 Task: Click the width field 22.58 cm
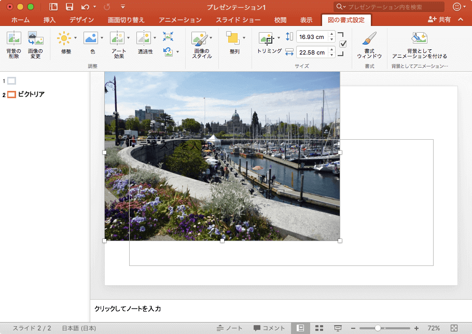pos(312,52)
